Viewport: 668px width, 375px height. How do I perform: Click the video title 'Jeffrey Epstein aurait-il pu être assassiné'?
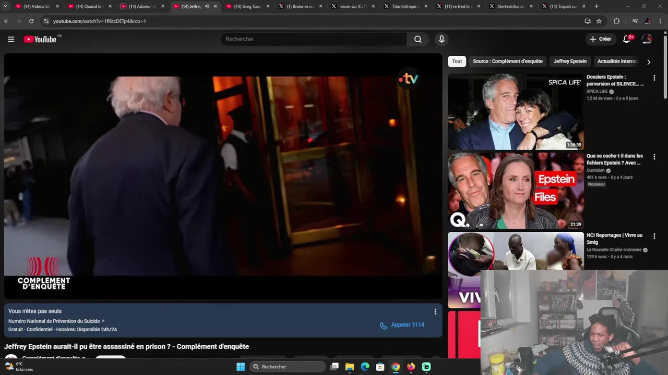[x=127, y=346]
